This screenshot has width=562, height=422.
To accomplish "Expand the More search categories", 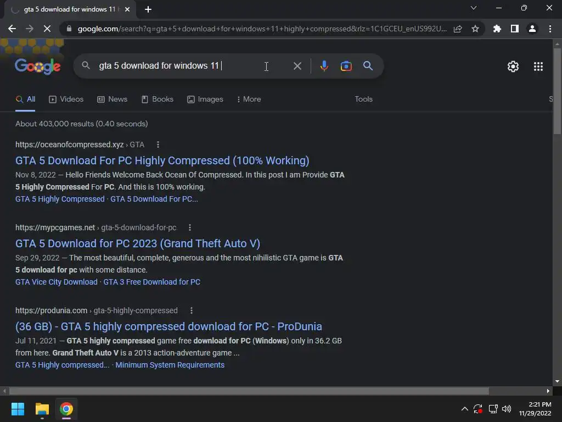I will tap(249, 99).
